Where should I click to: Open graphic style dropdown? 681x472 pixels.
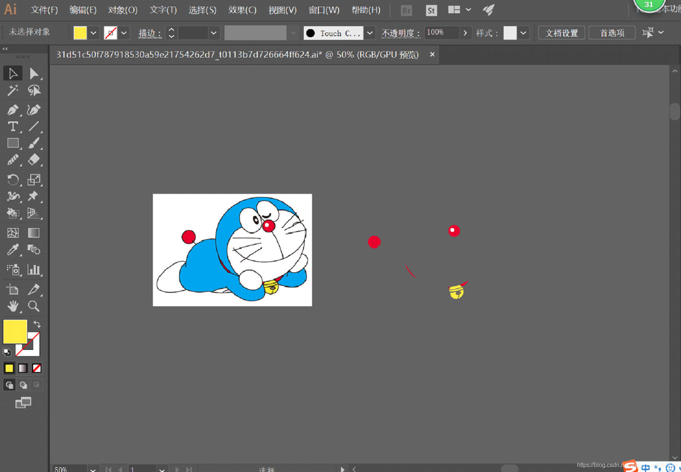pyautogui.click(x=523, y=33)
